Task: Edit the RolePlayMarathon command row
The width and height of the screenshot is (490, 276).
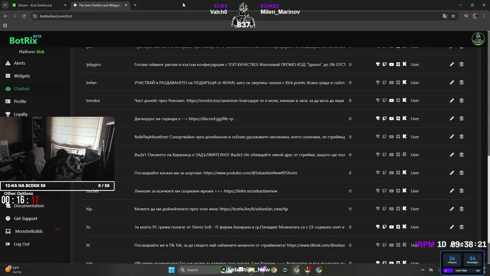Action: point(452,136)
